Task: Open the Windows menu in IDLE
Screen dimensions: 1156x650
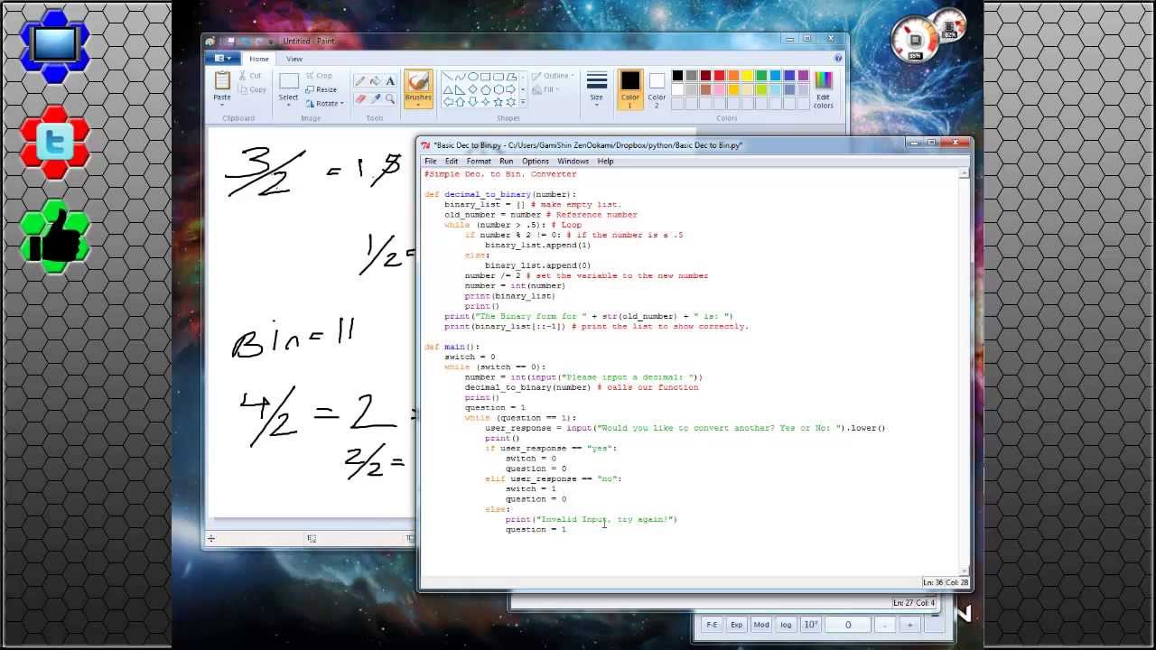Action: [573, 162]
